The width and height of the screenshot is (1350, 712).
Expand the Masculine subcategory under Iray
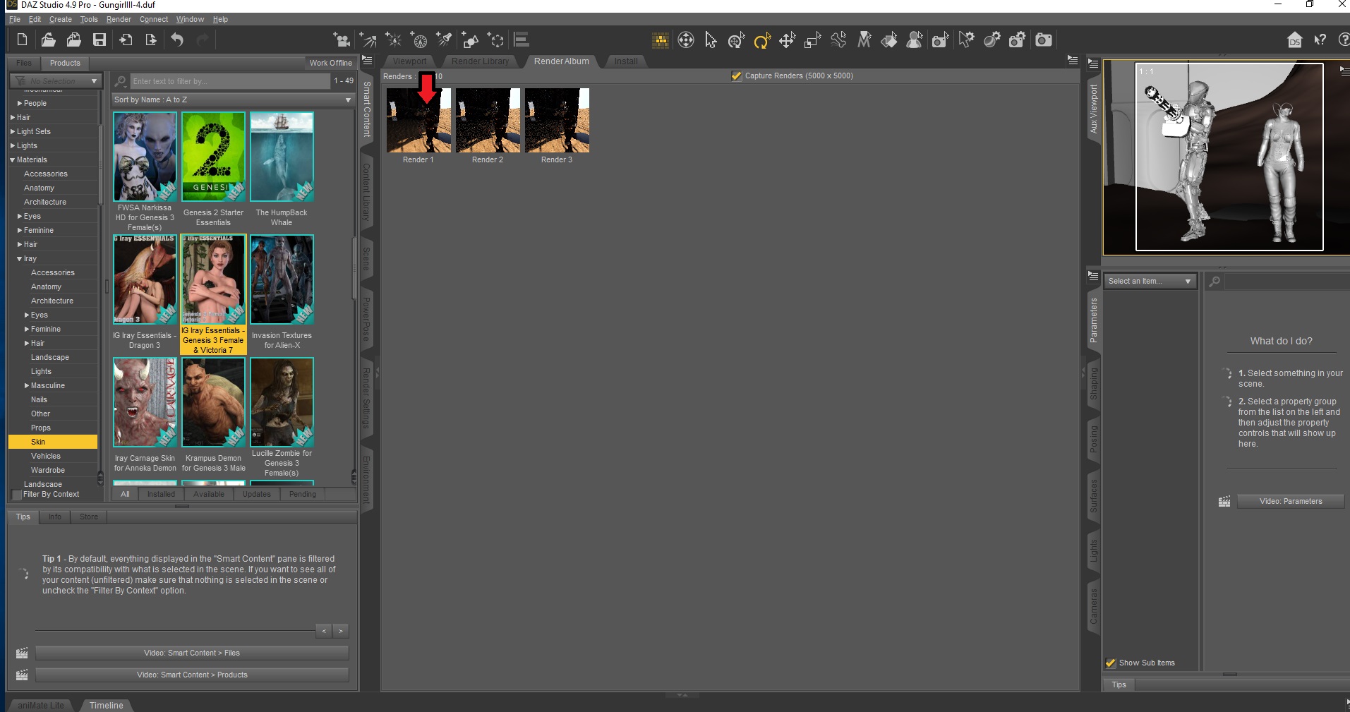(x=27, y=385)
